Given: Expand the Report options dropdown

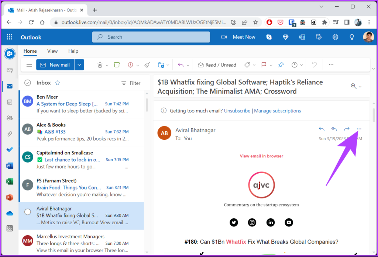Looking at the screenshot, I should [x=137, y=65].
